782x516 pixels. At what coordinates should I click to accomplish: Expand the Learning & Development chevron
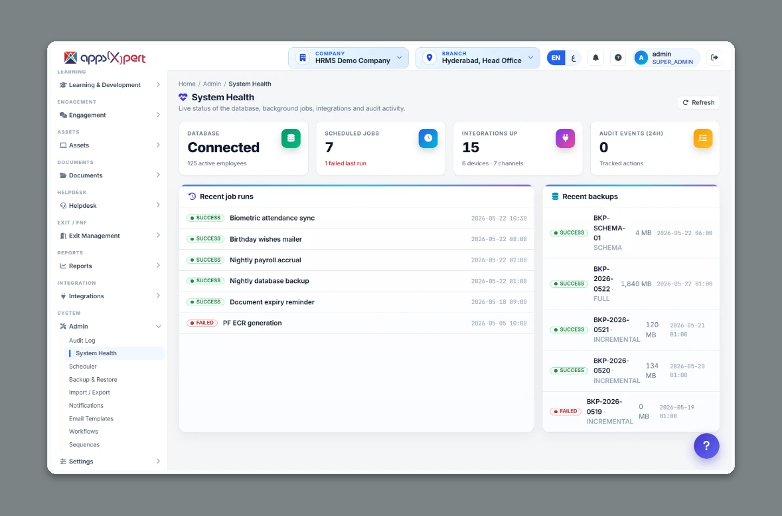pyautogui.click(x=158, y=85)
